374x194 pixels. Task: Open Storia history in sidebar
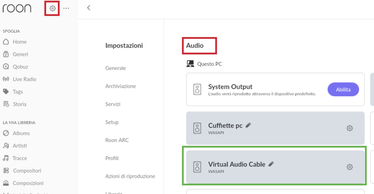click(19, 104)
